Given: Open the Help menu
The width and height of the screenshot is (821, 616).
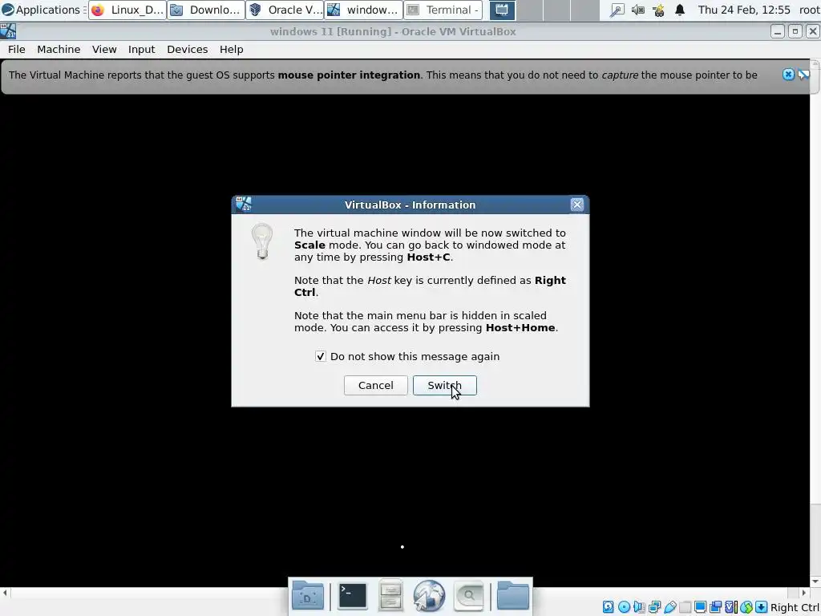Looking at the screenshot, I should click(231, 49).
